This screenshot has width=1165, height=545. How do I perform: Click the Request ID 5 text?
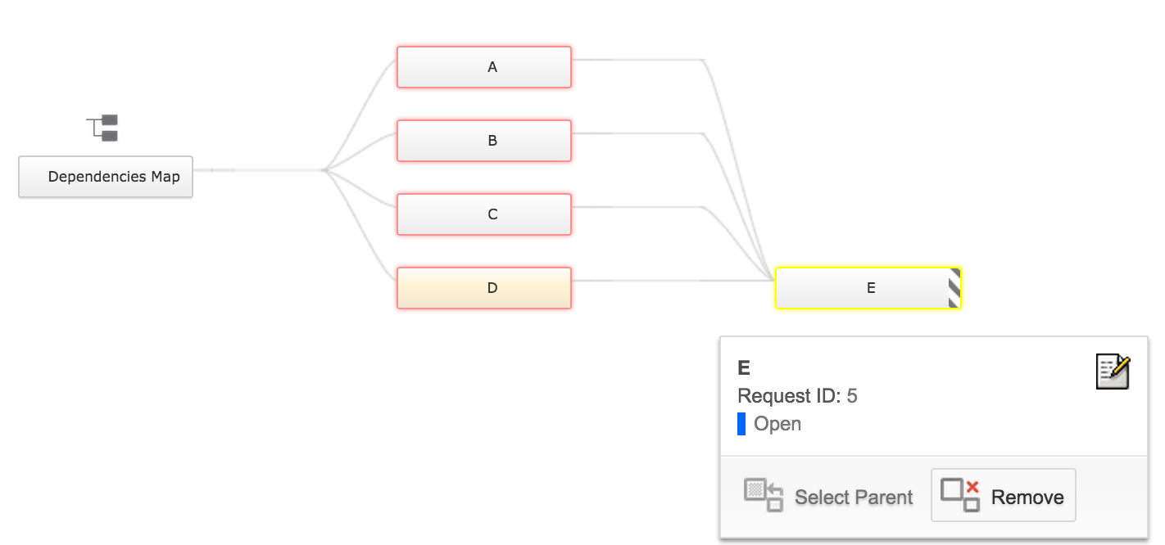pos(797,396)
